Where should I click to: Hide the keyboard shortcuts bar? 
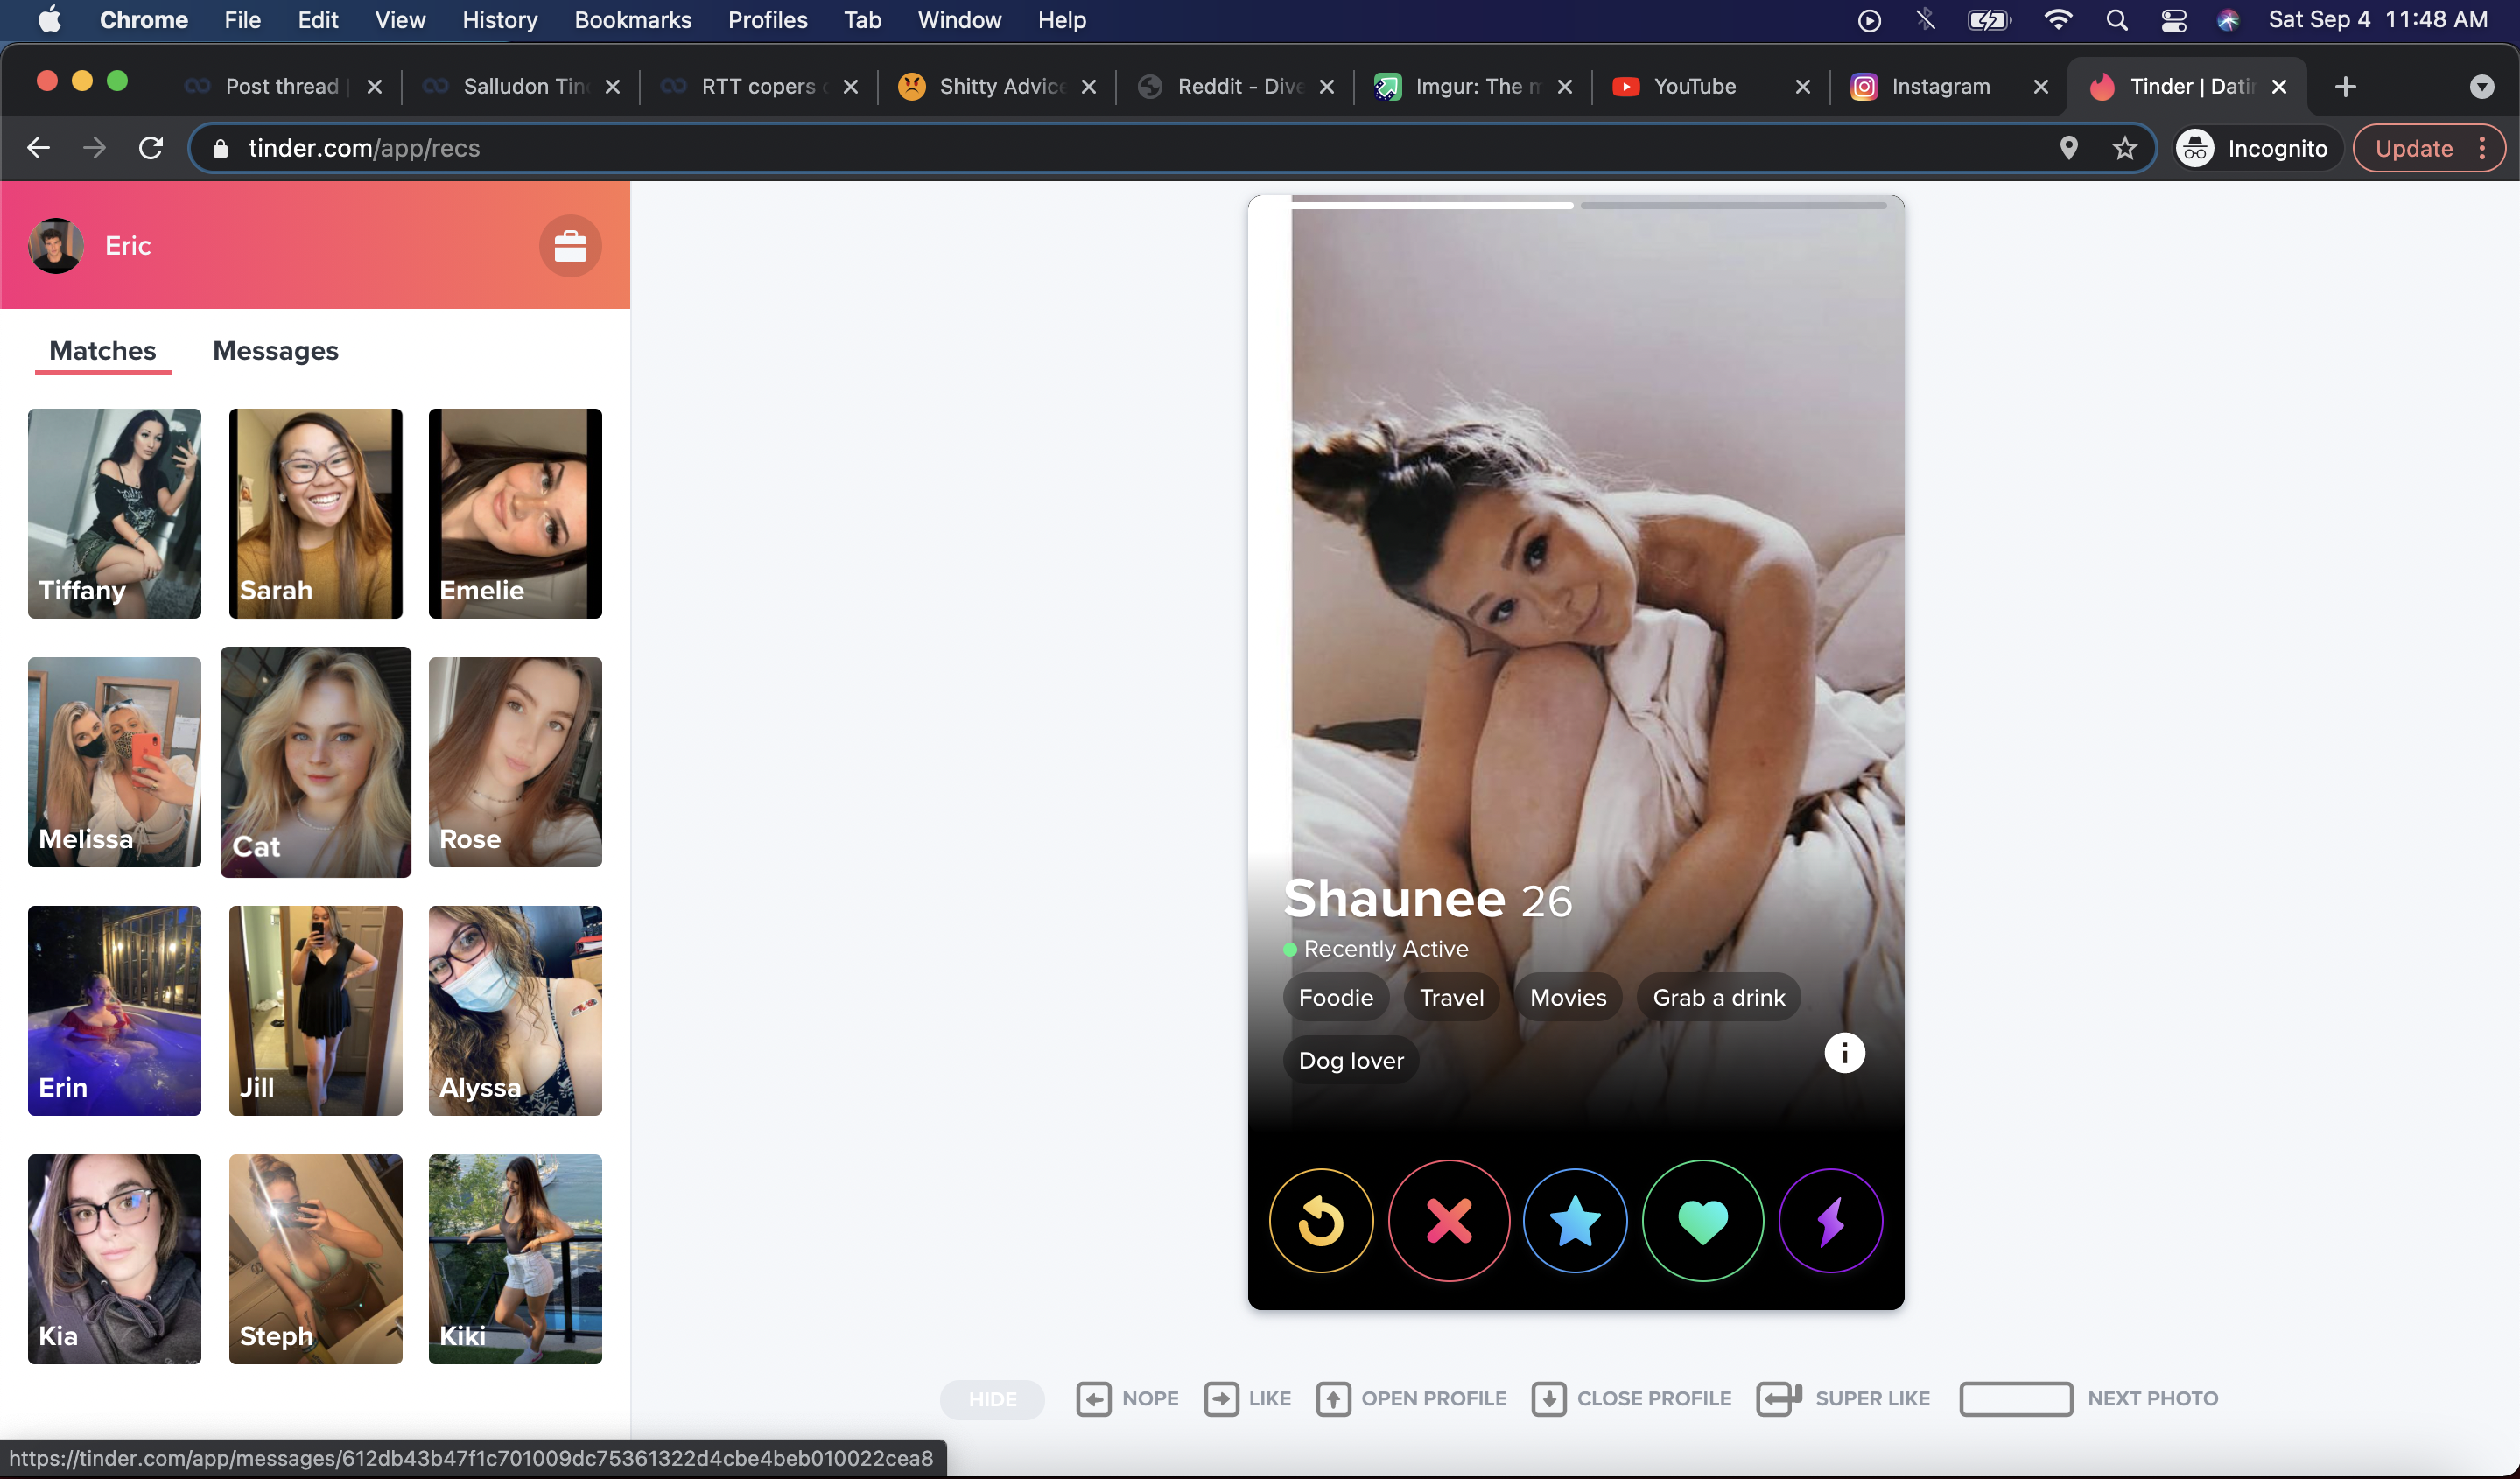[992, 1399]
